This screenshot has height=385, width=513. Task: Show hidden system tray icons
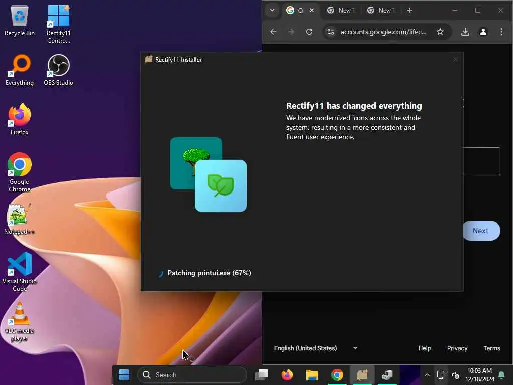coord(427,375)
